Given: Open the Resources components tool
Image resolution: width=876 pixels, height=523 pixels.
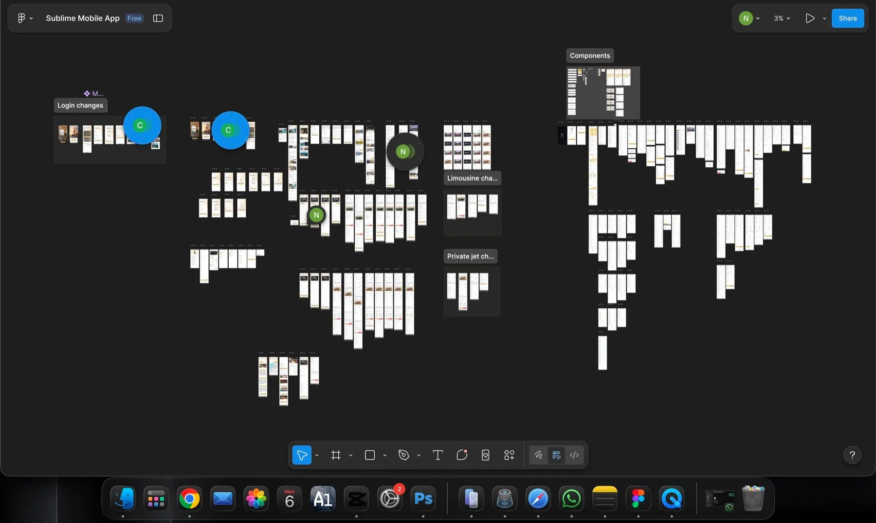Looking at the screenshot, I should tap(509, 455).
